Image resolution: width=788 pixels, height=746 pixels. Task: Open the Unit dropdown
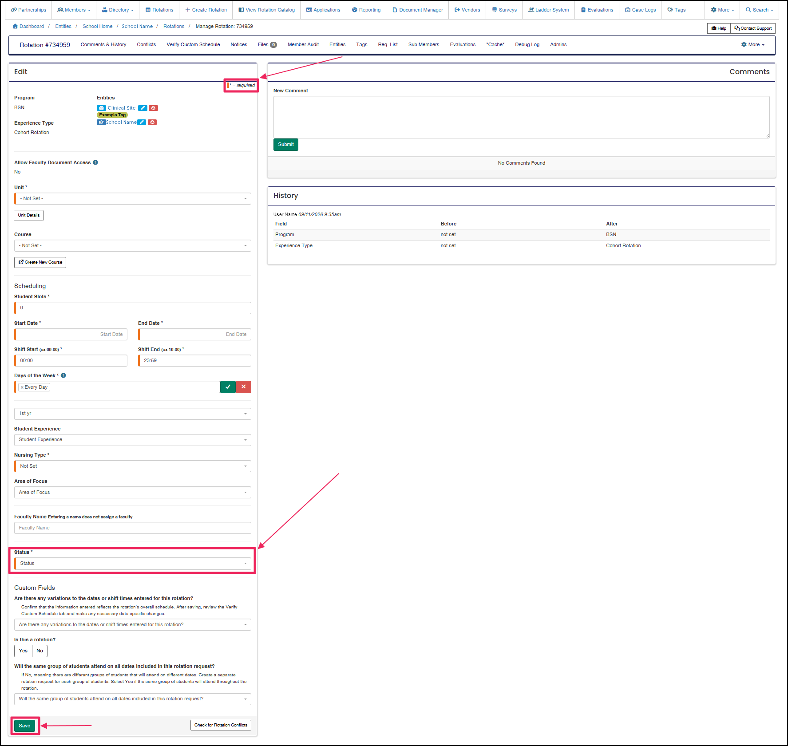tap(133, 199)
